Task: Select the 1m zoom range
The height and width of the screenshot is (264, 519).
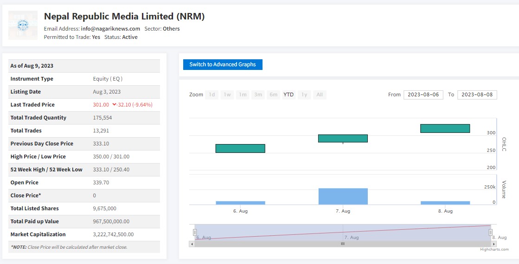Action: (243, 94)
